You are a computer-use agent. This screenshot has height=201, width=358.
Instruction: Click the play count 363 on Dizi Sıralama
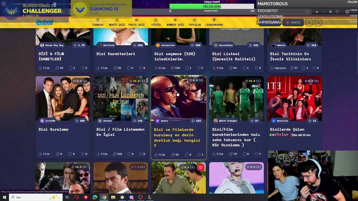point(80,121)
